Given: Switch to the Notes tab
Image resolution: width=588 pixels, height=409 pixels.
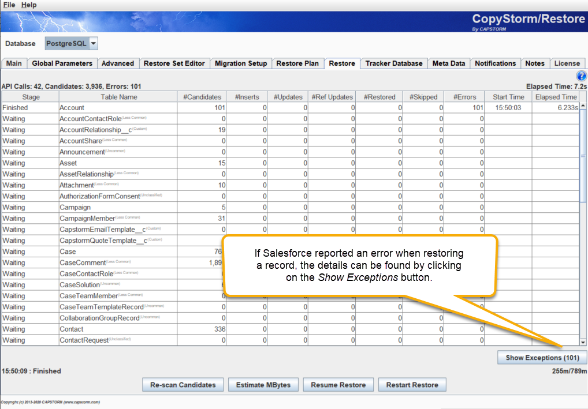Looking at the screenshot, I should click(535, 63).
